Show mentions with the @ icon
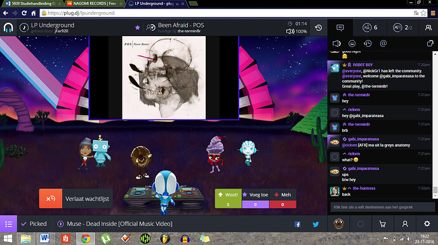The width and height of the screenshot is (438, 245). [383, 44]
